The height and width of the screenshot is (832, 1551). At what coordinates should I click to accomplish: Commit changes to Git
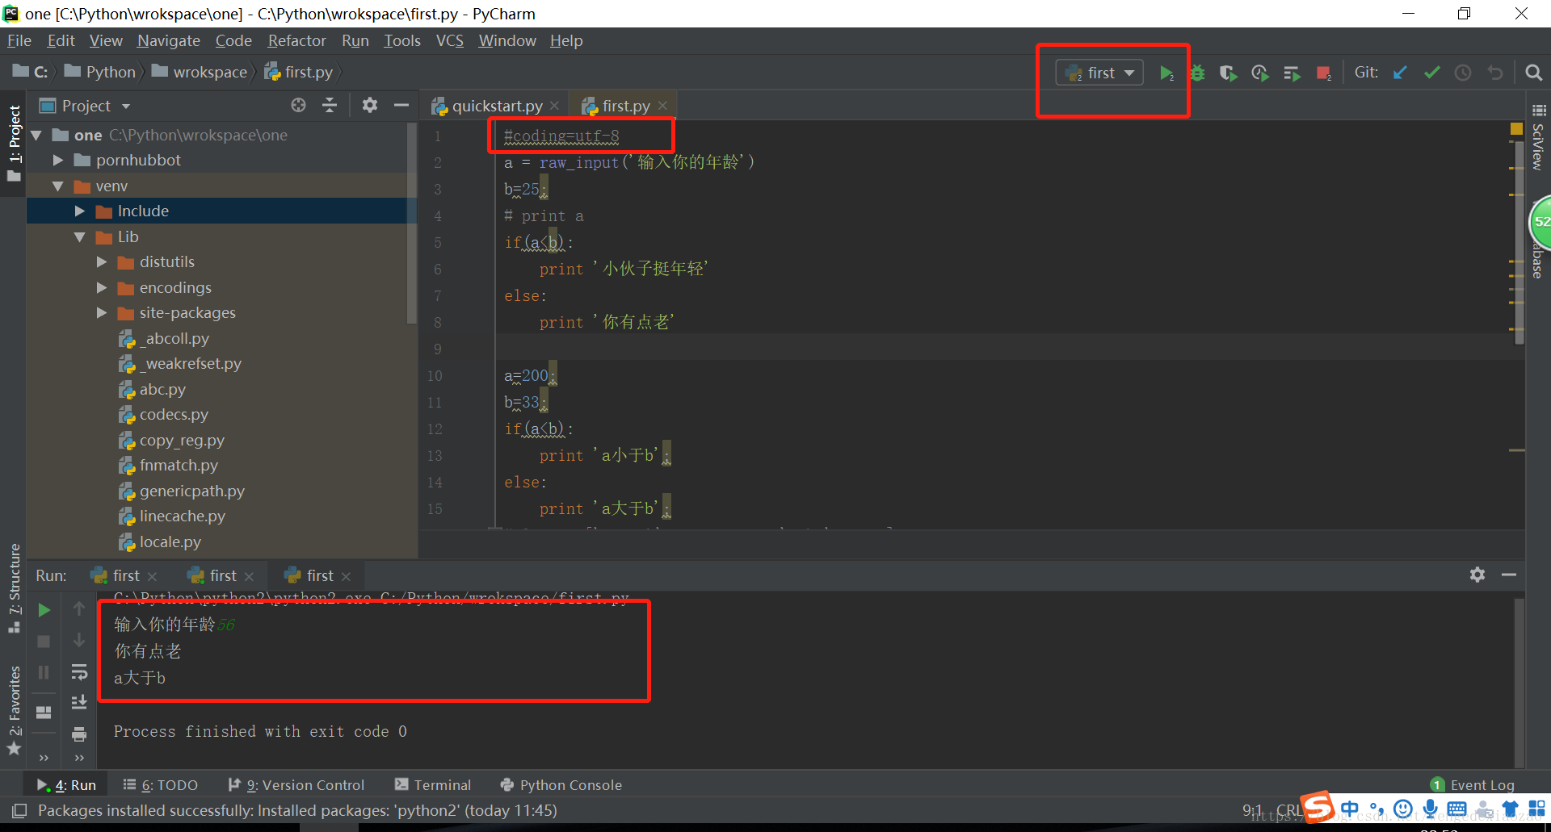point(1431,73)
